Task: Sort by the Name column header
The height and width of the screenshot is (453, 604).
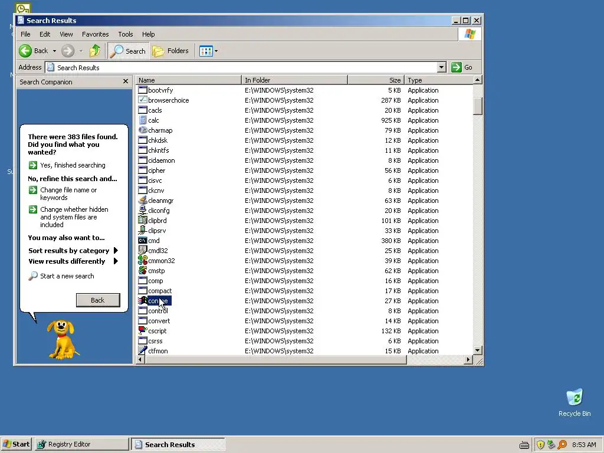Action: coord(188,80)
